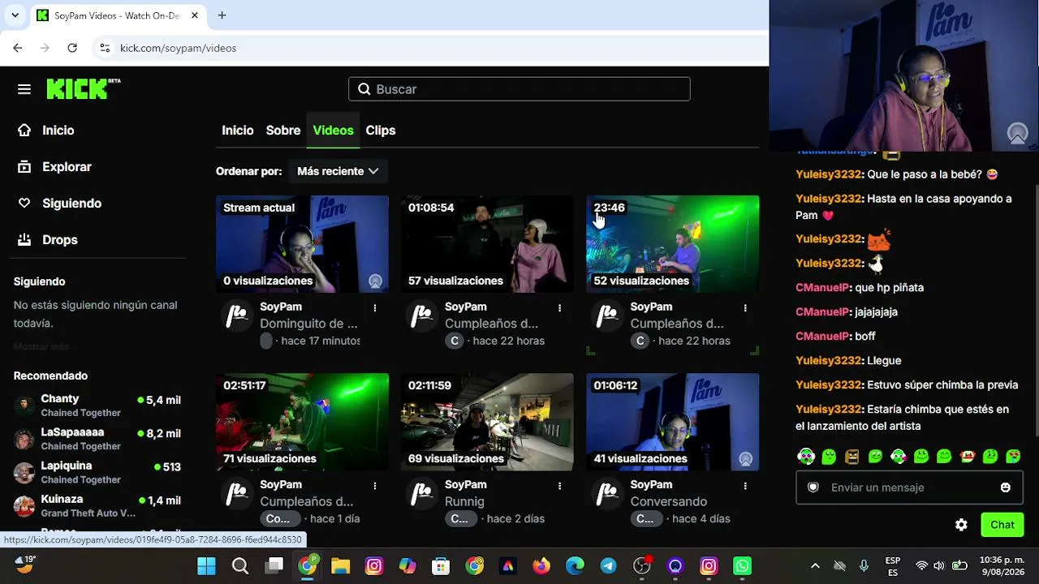The image size is (1039, 584).
Task: View site information icon in address bar
Action: (105, 48)
